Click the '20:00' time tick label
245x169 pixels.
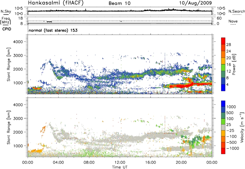(181, 163)
